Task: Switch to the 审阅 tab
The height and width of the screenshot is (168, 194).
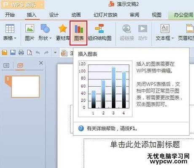Action: [135, 15]
